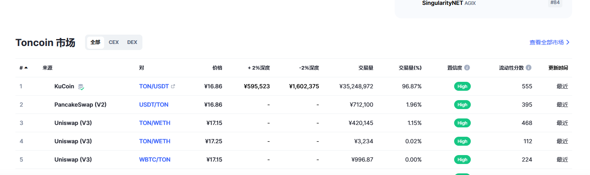
Task: Click the ¥35,248,972 volume value
Action: tap(356, 86)
